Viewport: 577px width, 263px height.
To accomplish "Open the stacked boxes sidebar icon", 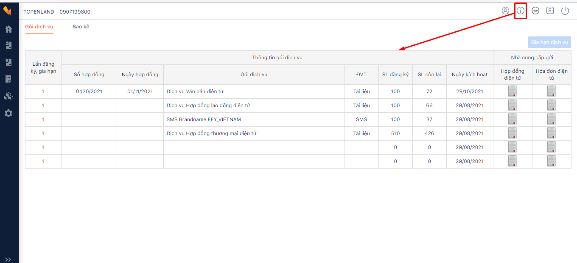I will 8,96.
